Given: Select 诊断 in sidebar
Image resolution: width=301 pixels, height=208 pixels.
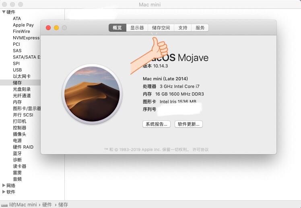Looking at the screenshot, I should coord(17,160).
